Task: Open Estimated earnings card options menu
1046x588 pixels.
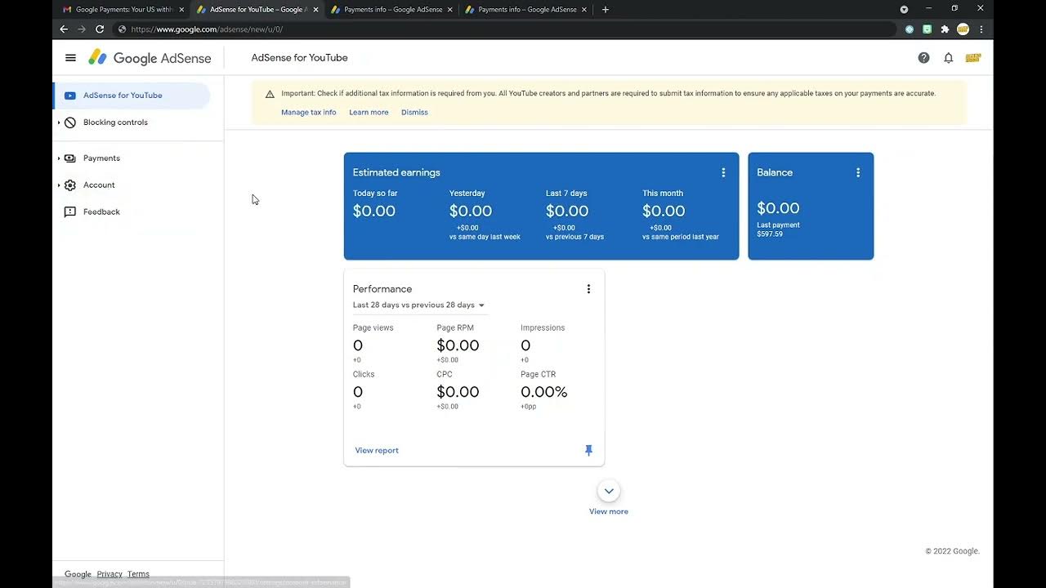Action: (x=723, y=172)
